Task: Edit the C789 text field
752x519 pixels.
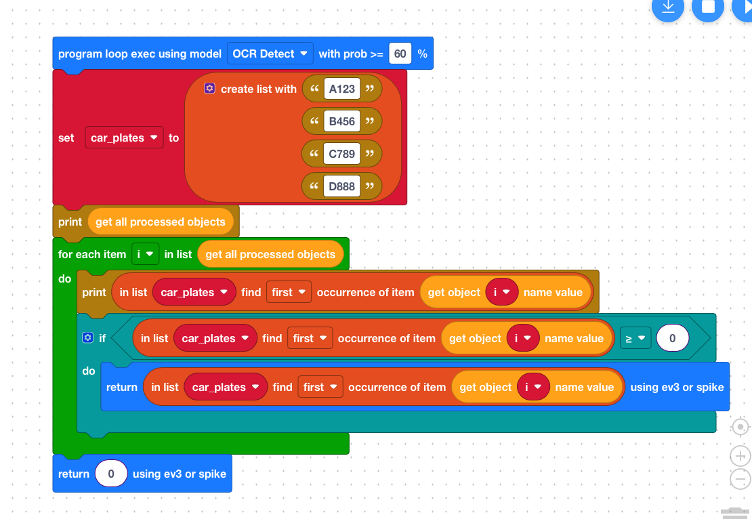Action: pos(342,154)
